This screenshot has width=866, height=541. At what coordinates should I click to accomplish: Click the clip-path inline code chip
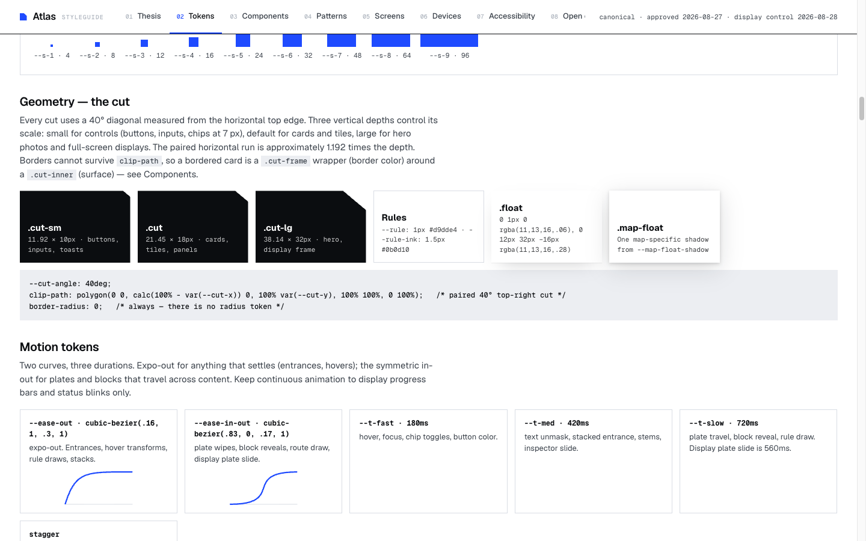click(139, 161)
